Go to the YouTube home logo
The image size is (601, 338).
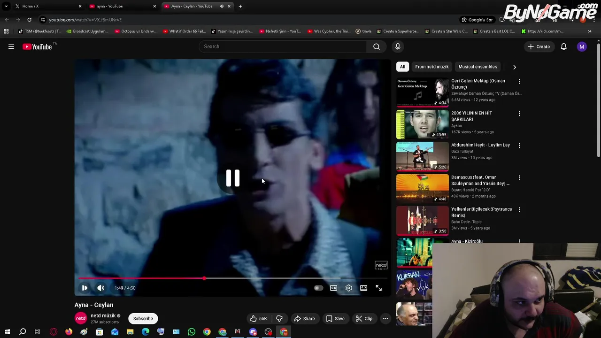tap(37, 46)
